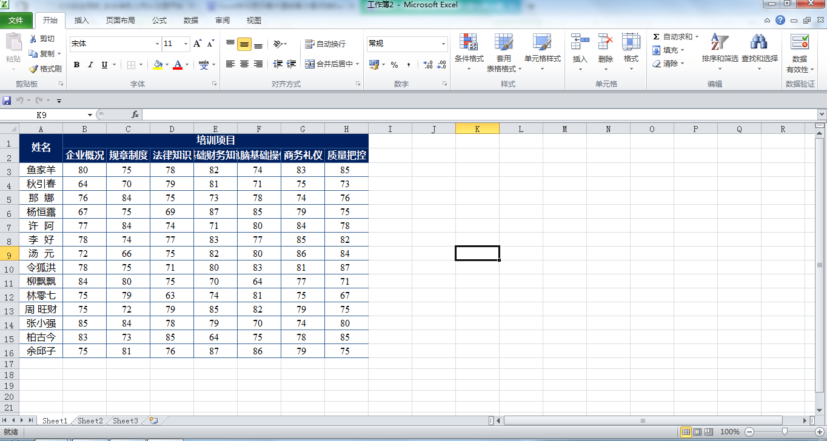Image resolution: width=827 pixels, height=441 pixels.
Task: Toggle align text right
Action: 258,64
